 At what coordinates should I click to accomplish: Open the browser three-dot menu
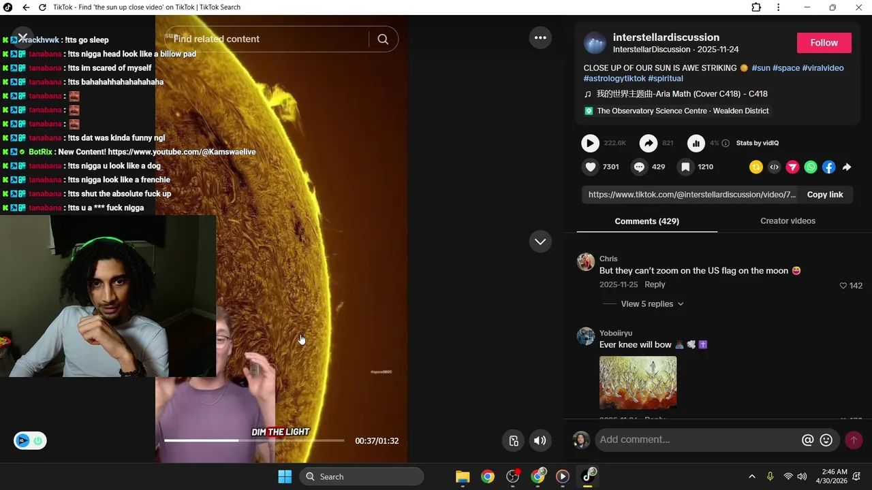[x=778, y=7]
